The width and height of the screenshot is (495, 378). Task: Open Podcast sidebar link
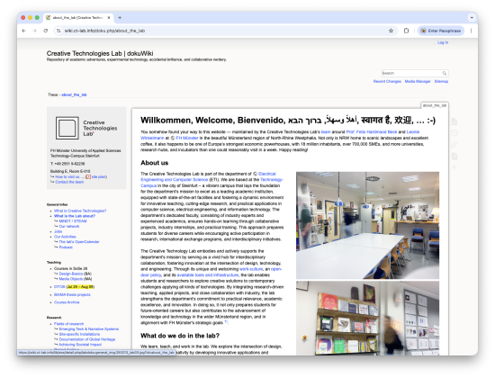coord(66,247)
